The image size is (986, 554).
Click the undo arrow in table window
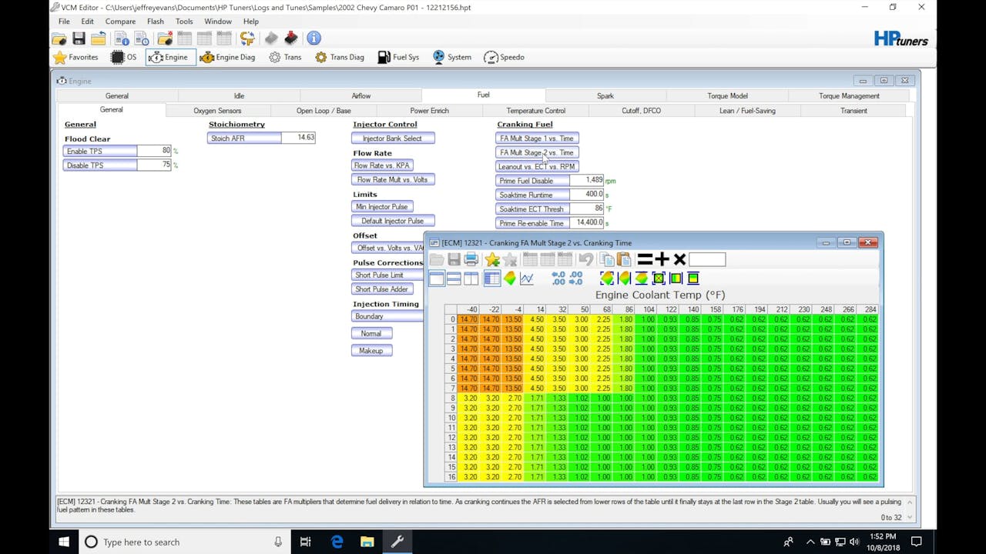pos(586,259)
